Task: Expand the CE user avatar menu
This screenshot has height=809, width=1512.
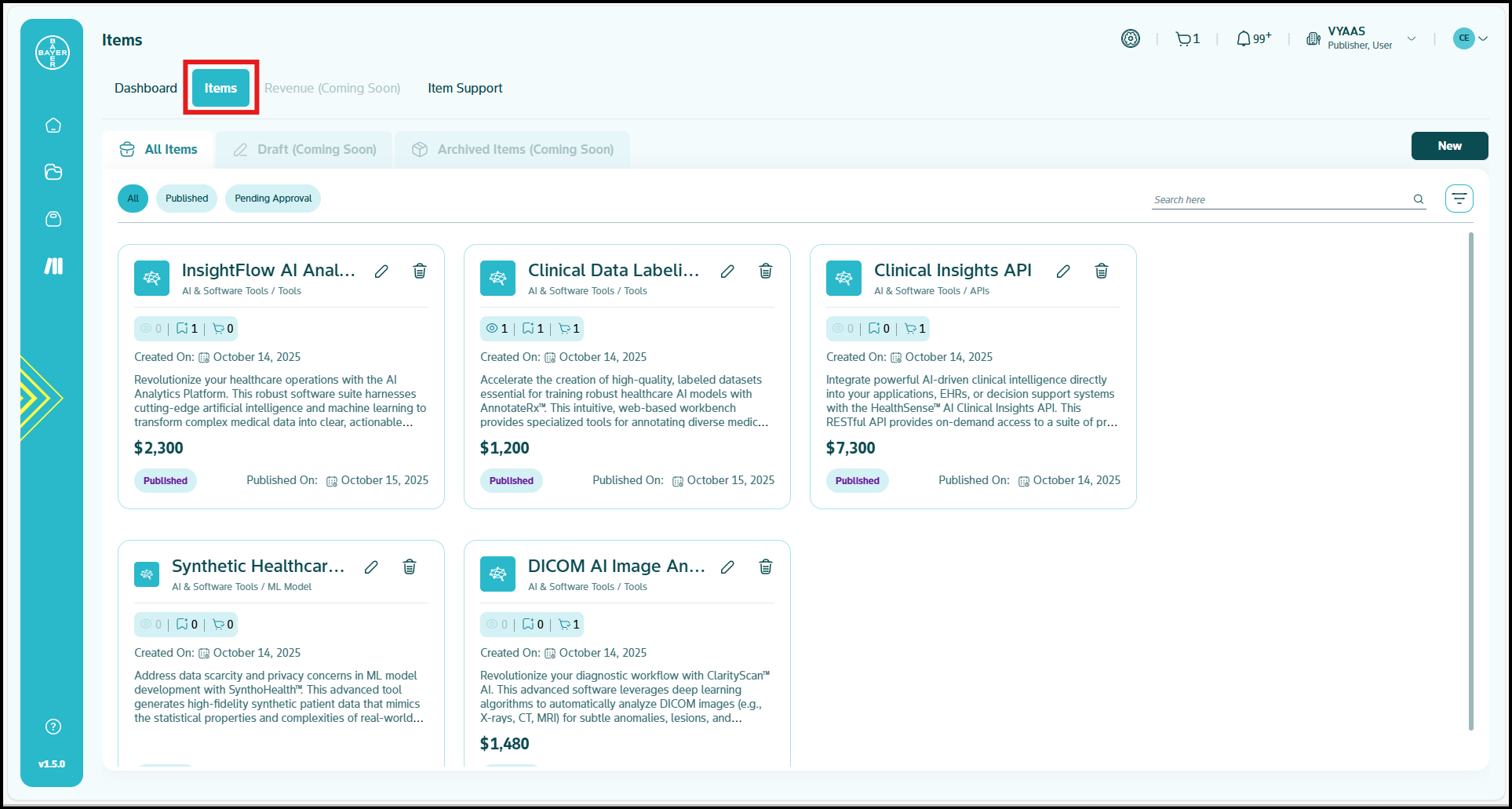Action: tap(1470, 38)
